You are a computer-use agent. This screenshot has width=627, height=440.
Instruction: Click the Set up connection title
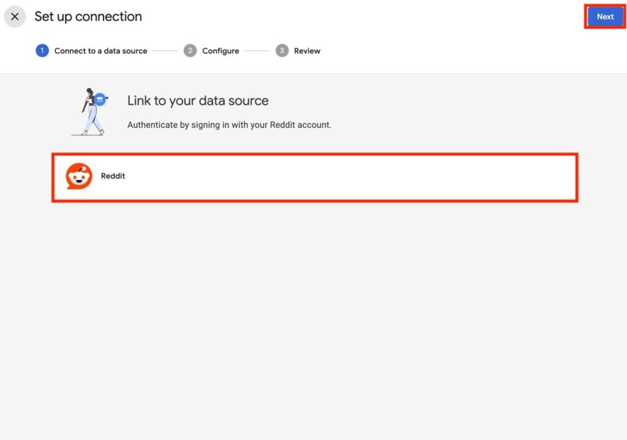88,17
